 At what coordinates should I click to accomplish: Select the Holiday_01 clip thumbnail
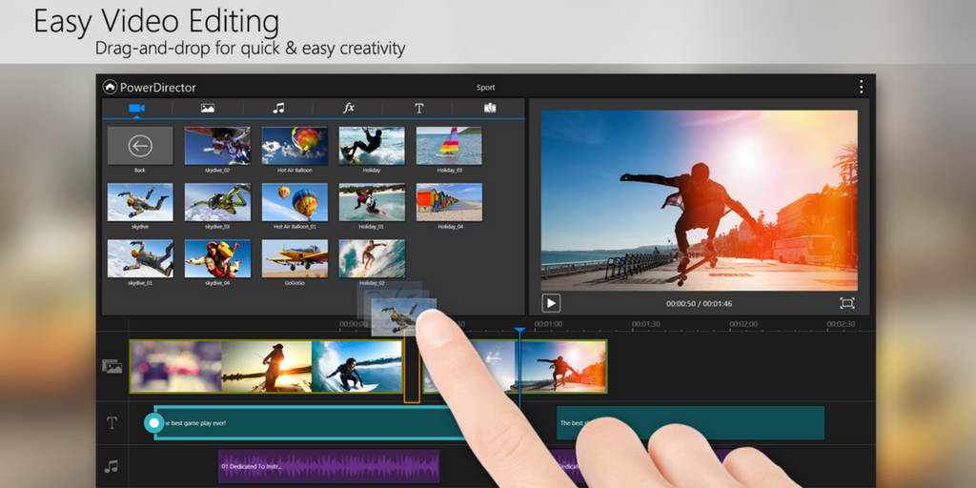coord(372,202)
